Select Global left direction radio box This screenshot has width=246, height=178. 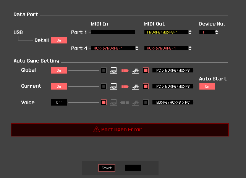(x=104, y=71)
